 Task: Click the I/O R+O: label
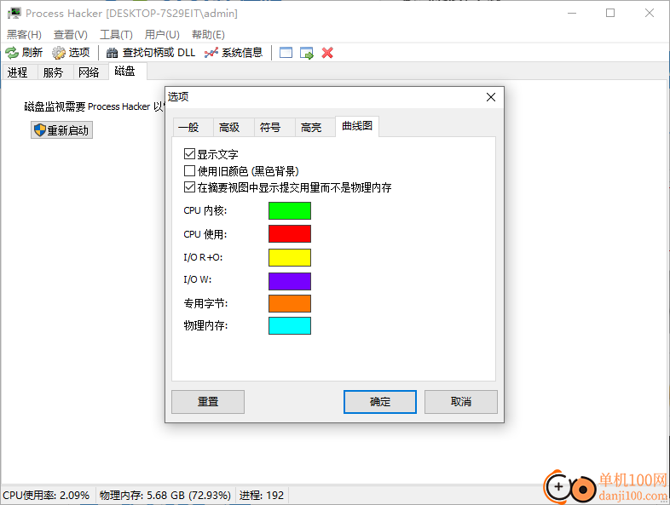pyautogui.click(x=203, y=257)
